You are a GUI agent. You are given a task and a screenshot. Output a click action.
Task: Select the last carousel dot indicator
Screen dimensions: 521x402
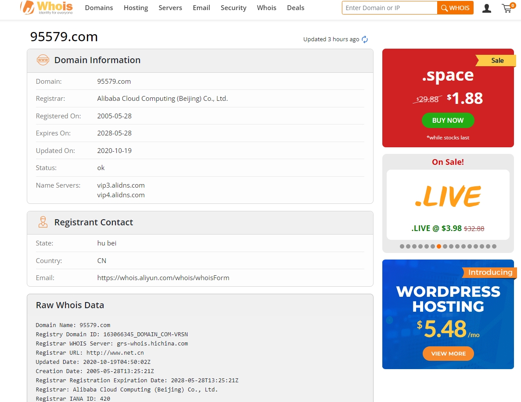(x=494, y=246)
